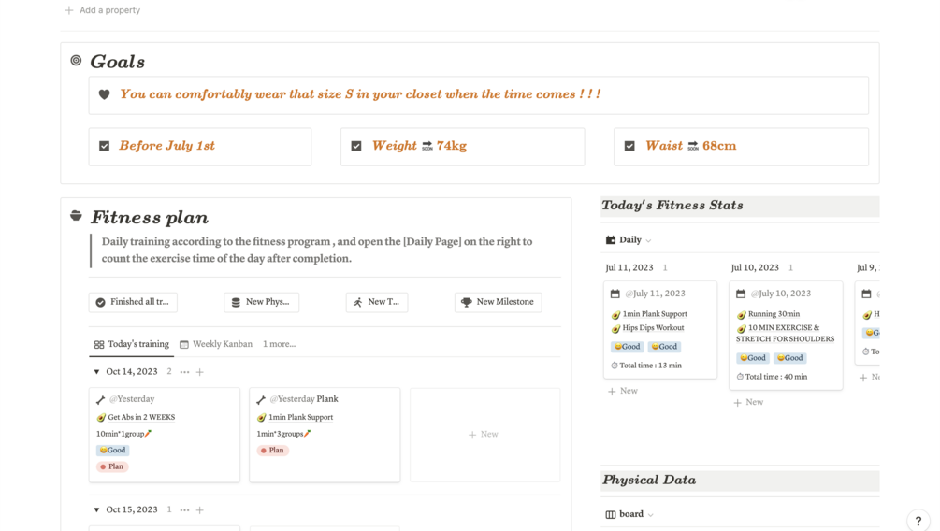Click the Fitness plan bowl icon
This screenshot has width=940, height=531.
pos(76,216)
